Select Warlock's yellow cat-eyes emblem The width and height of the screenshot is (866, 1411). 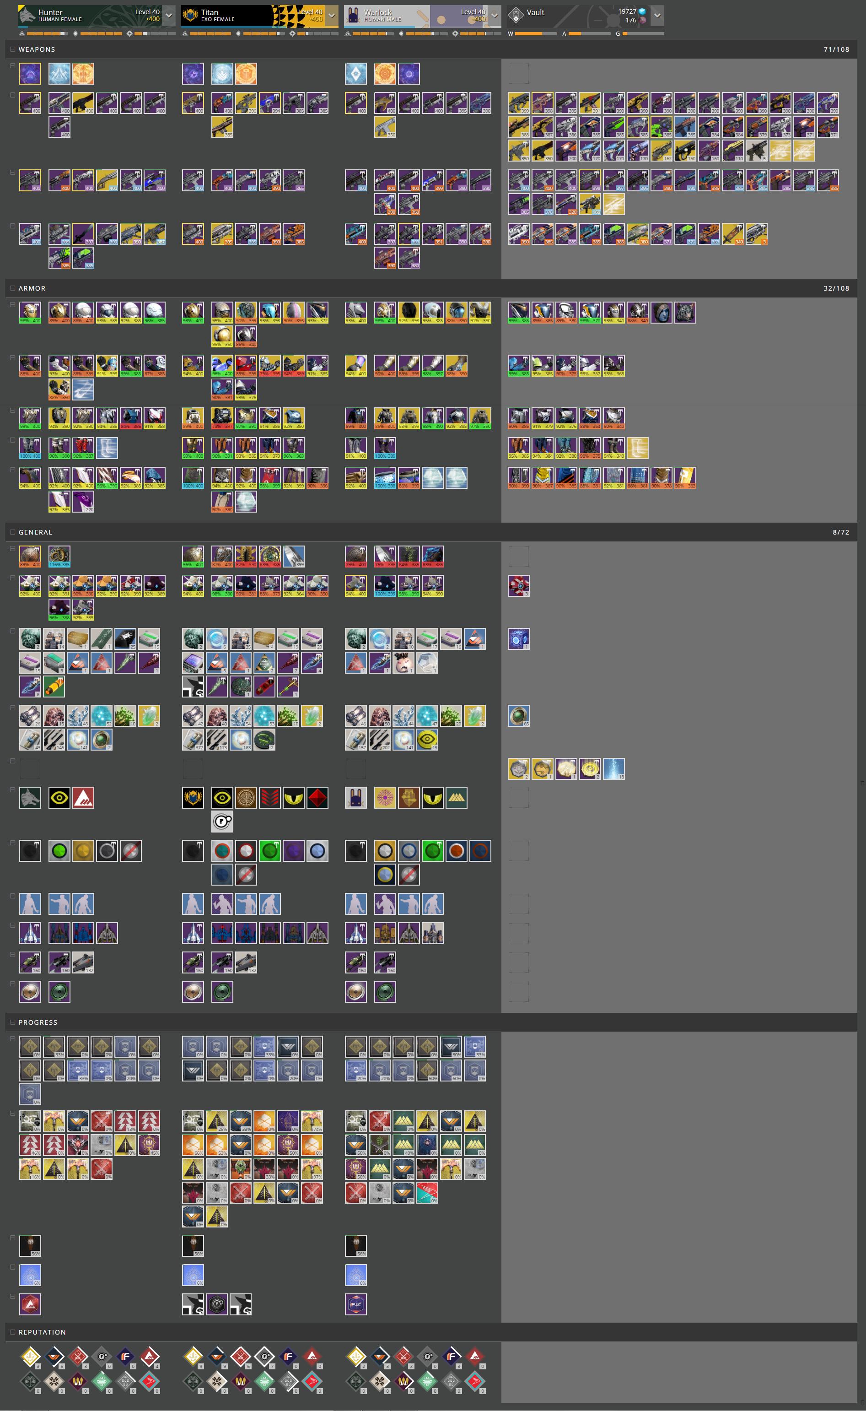tap(432, 797)
